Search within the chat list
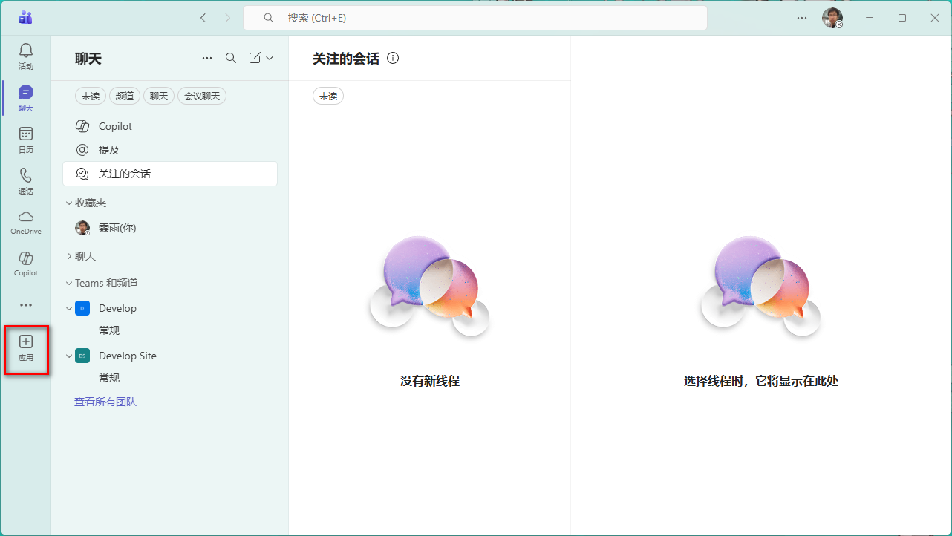Screen dimensions: 952x536 (231, 58)
